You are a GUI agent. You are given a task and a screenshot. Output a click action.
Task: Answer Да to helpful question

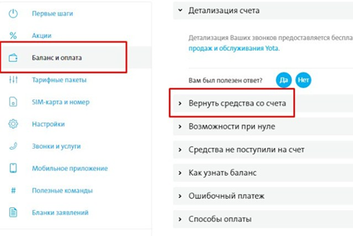coord(284,80)
